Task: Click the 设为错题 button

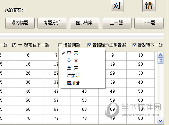Action: 20,23
